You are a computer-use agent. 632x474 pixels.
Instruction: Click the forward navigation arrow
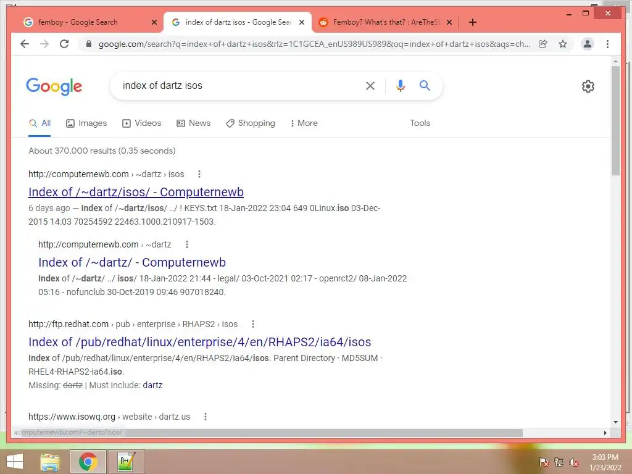[x=44, y=44]
